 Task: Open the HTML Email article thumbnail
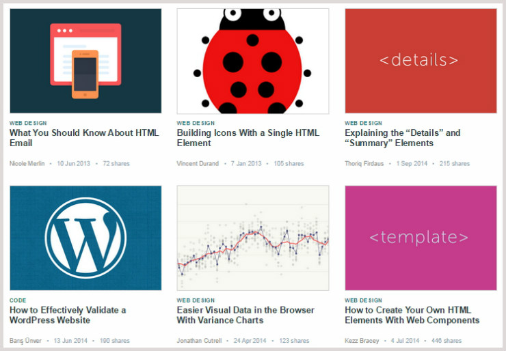click(x=85, y=61)
